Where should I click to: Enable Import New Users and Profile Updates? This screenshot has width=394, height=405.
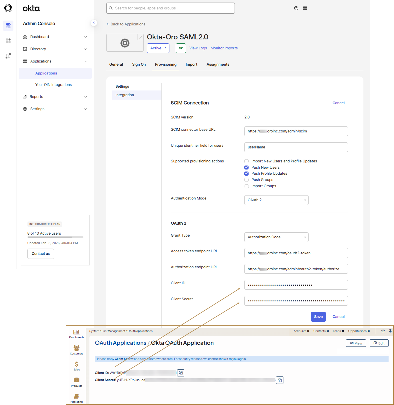[x=247, y=161]
